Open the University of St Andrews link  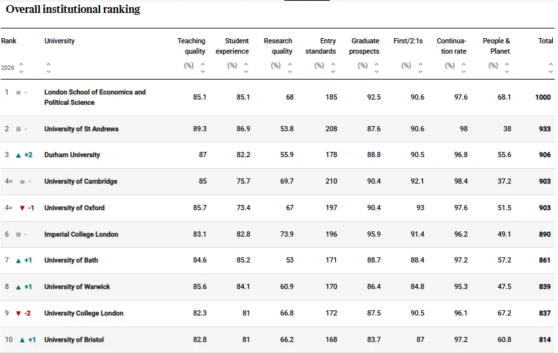point(81,129)
